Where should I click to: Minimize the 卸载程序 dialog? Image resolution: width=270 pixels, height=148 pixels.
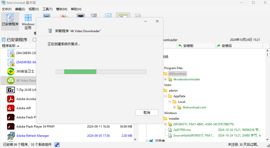pos(146,21)
